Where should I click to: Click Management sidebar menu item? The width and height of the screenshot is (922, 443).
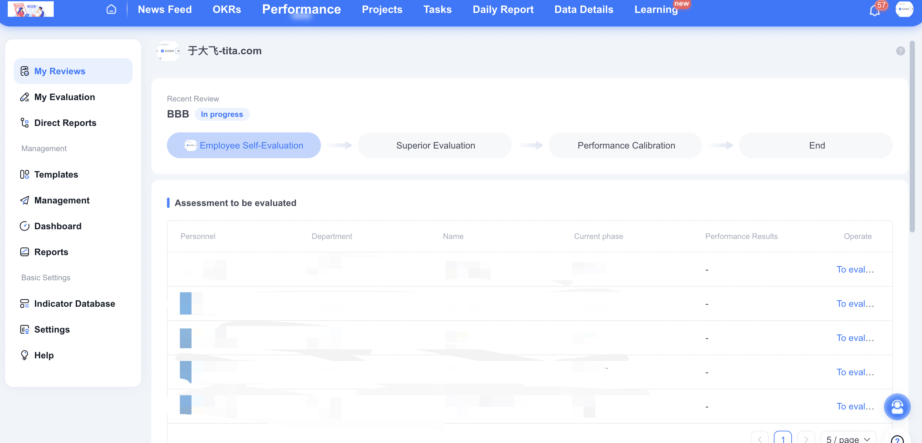(62, 200)
